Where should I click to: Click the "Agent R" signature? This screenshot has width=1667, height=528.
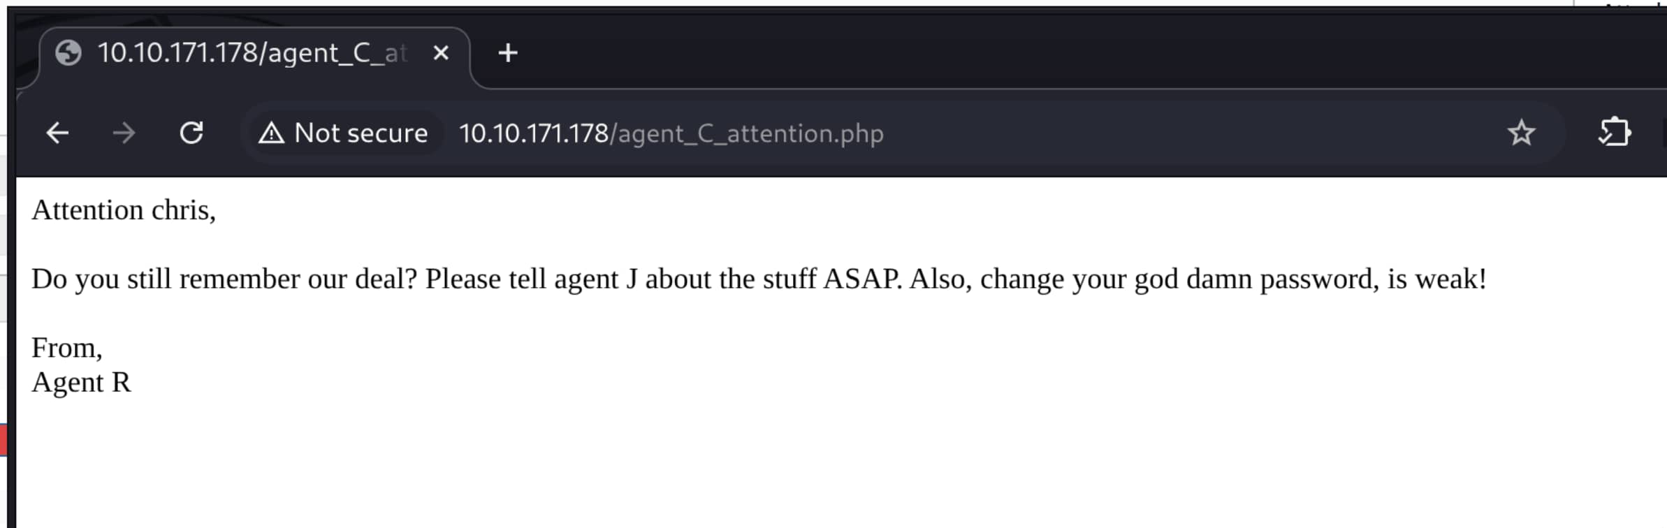tap(81, 382)
